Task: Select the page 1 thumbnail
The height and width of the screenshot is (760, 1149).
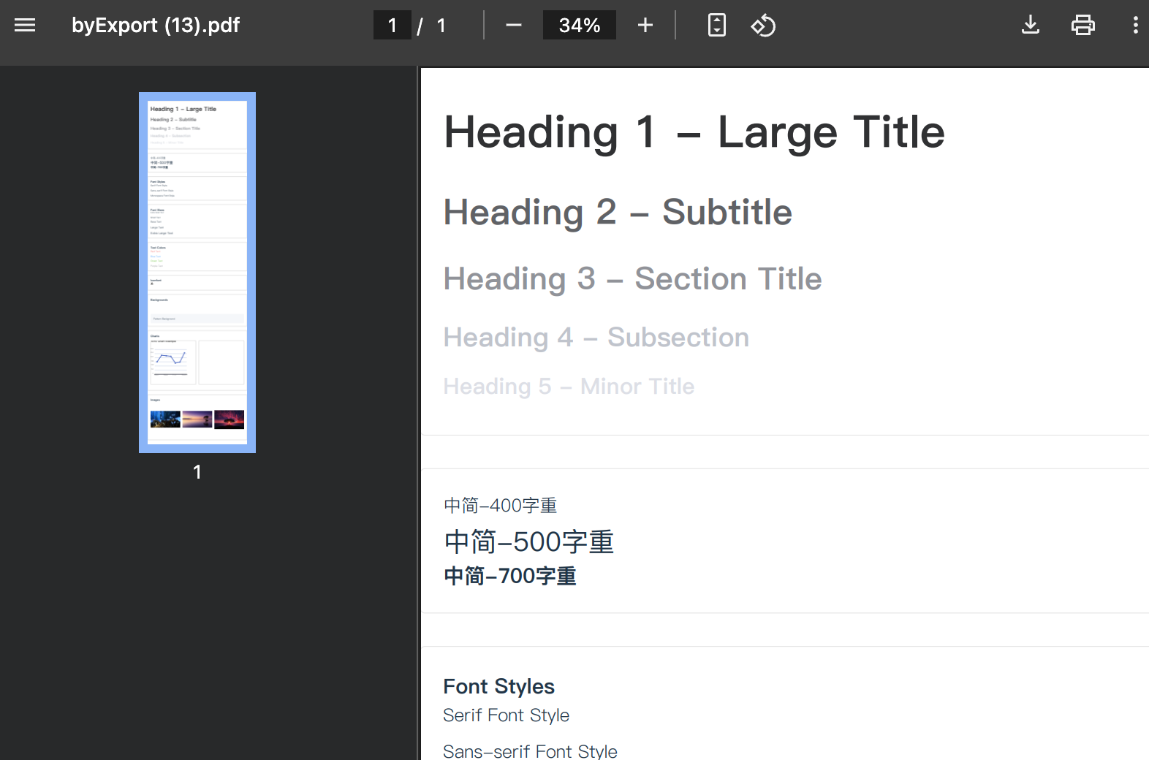Action: [x=197, y=273]
